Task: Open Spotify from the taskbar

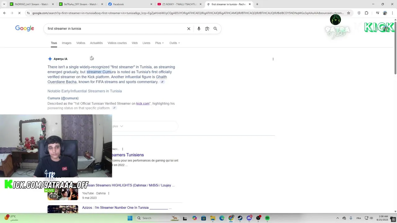Action: pos(267,218)
